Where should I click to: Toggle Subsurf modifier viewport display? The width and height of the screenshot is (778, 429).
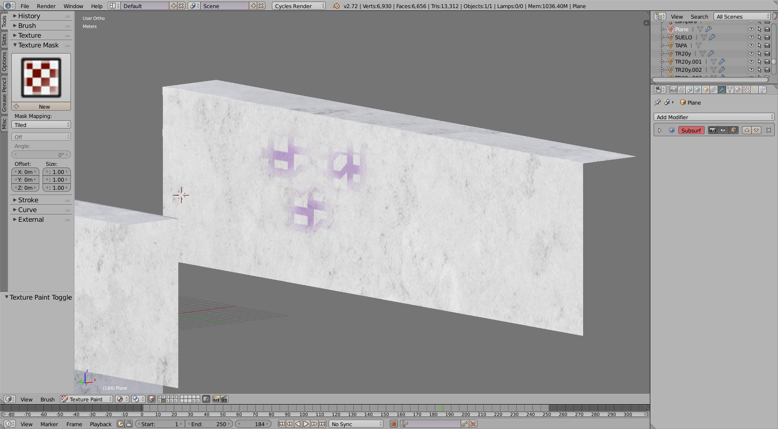[x=723, y=131]
